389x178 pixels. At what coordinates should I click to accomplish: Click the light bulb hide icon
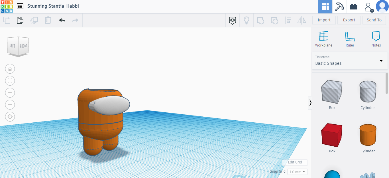[247, 20]
